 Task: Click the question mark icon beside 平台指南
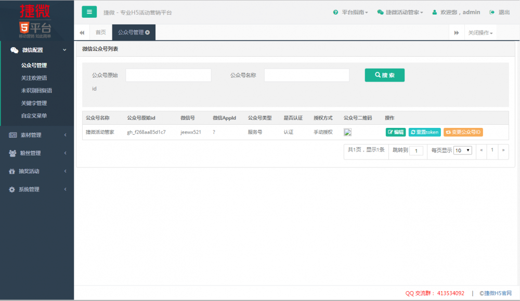(x=336, y=11)
